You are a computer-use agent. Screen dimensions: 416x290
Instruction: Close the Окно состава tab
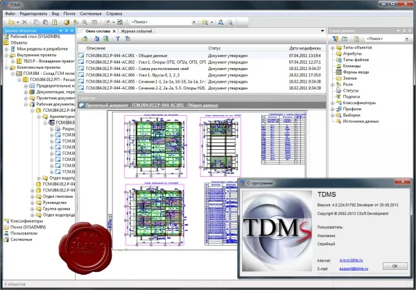click(114, 31)
